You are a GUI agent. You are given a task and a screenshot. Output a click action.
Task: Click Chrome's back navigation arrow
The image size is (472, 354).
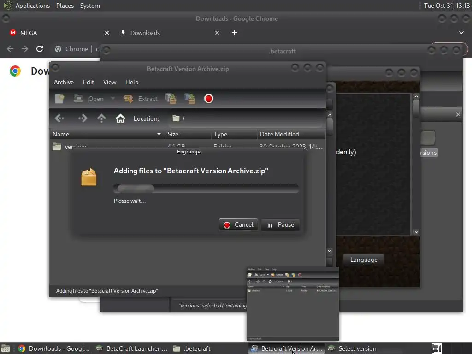point(10,49)
